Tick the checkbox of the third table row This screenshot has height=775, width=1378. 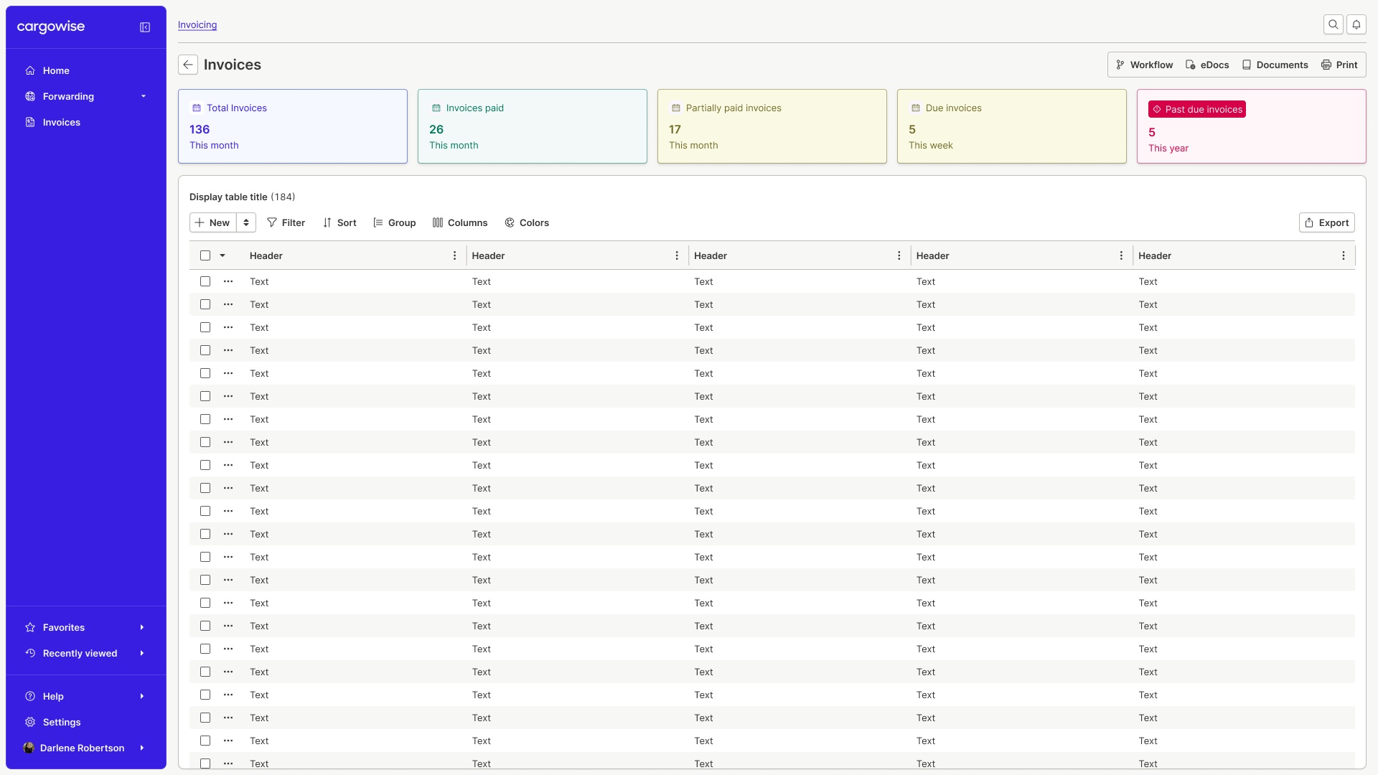tap(205, 327)
